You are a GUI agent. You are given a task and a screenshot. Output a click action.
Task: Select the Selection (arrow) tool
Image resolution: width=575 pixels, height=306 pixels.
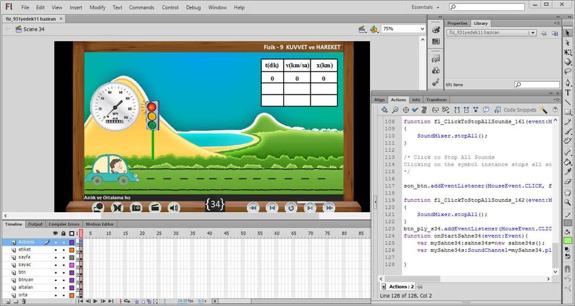tap(568, 33)
